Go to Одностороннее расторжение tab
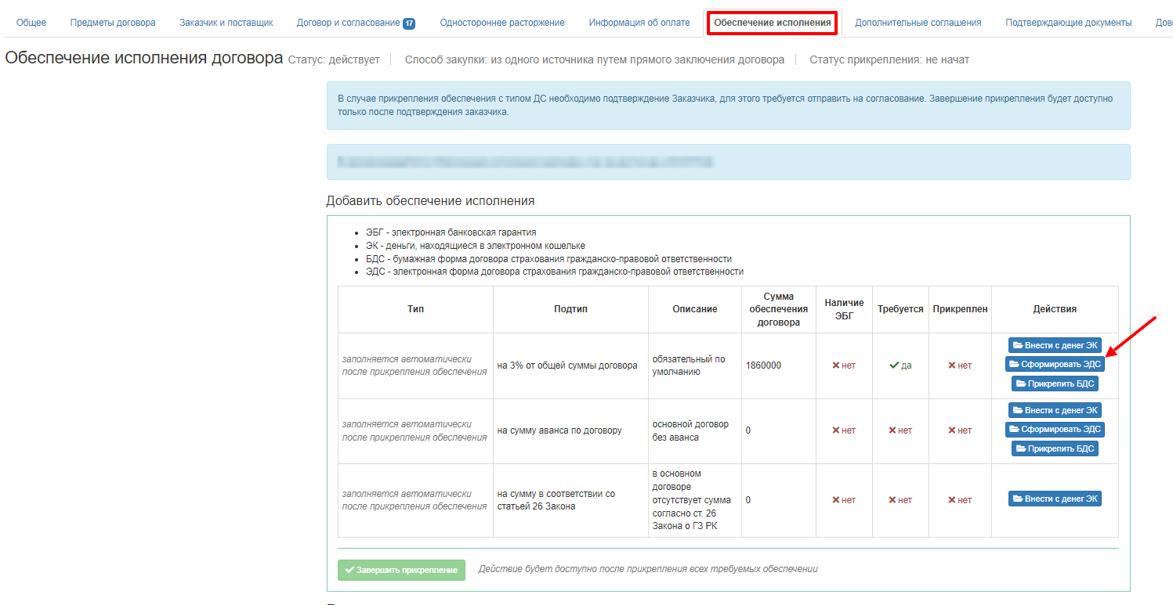 pos(502,23)
